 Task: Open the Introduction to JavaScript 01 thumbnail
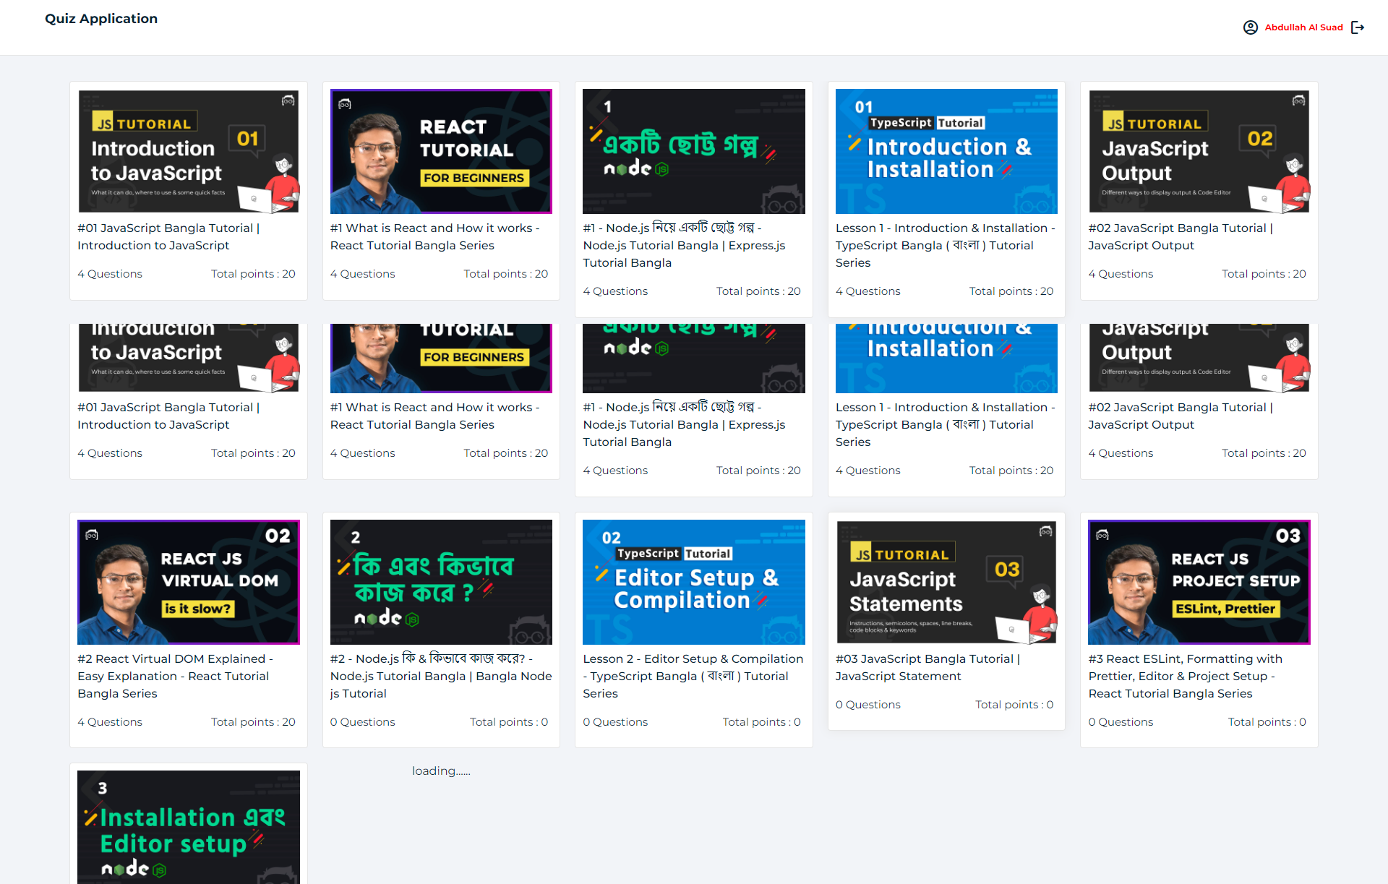(188, 151)
